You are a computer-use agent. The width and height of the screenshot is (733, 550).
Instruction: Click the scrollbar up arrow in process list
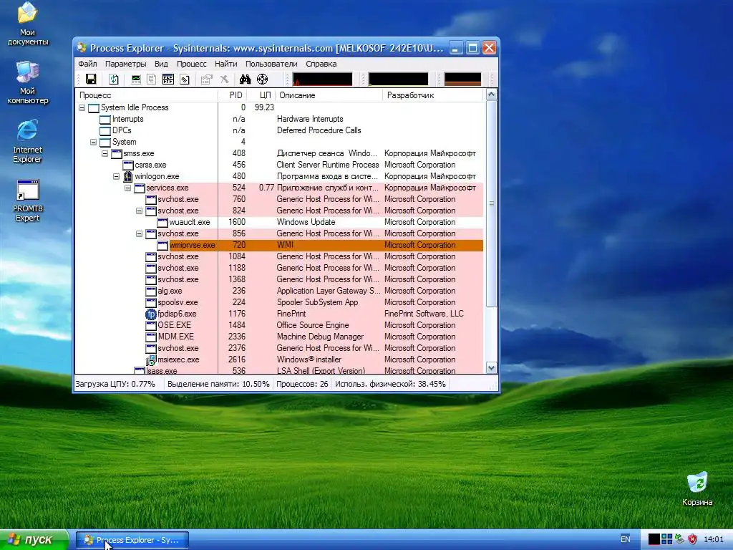click(x=491, y=95)
